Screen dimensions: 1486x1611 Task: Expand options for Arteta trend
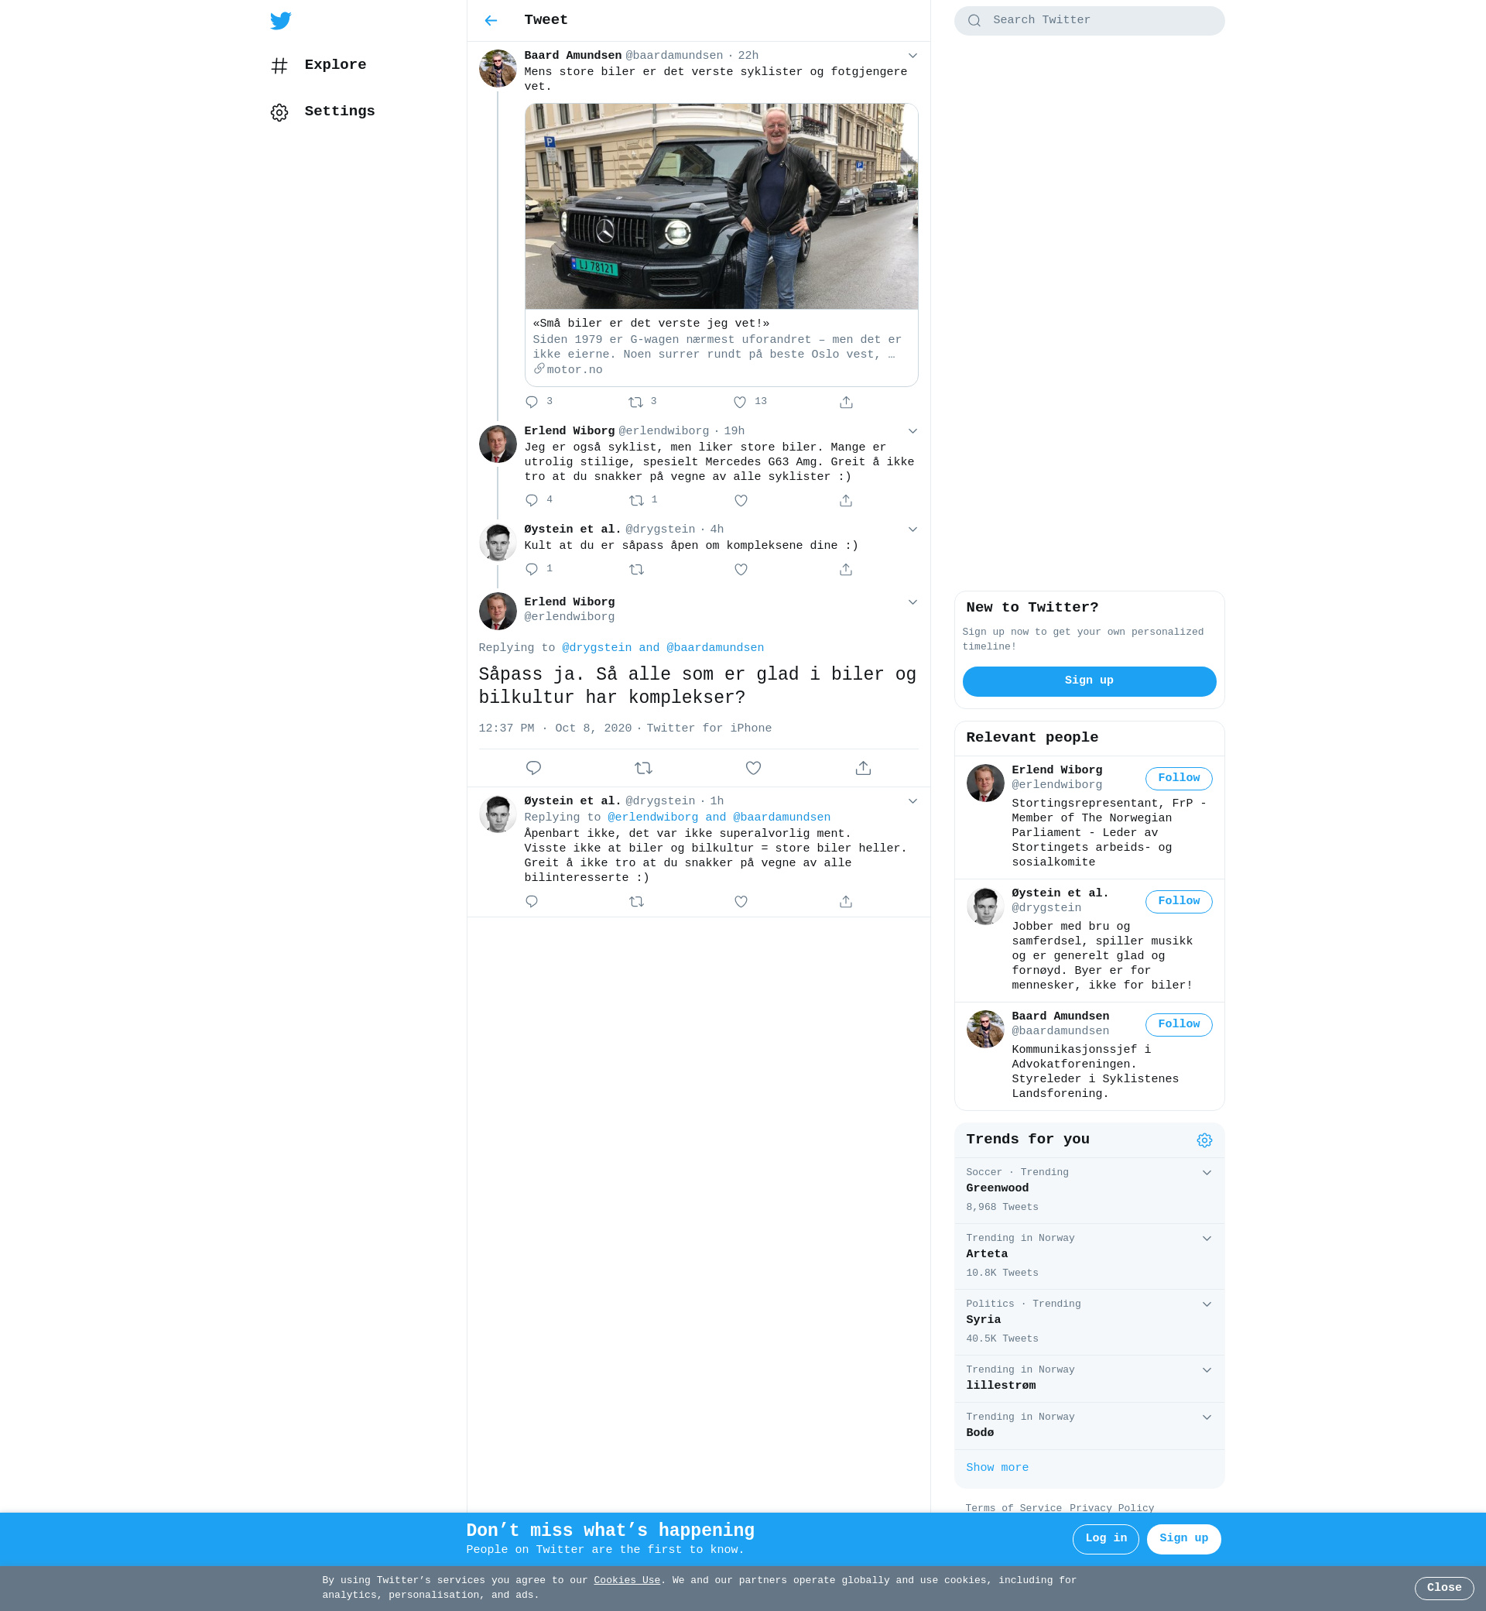(1206, 1239)
